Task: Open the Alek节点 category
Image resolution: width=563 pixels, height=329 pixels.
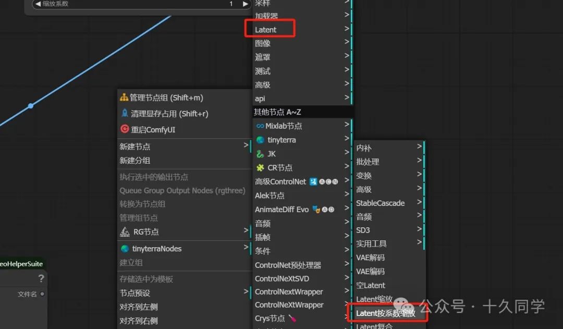Action: pos(302,196)
